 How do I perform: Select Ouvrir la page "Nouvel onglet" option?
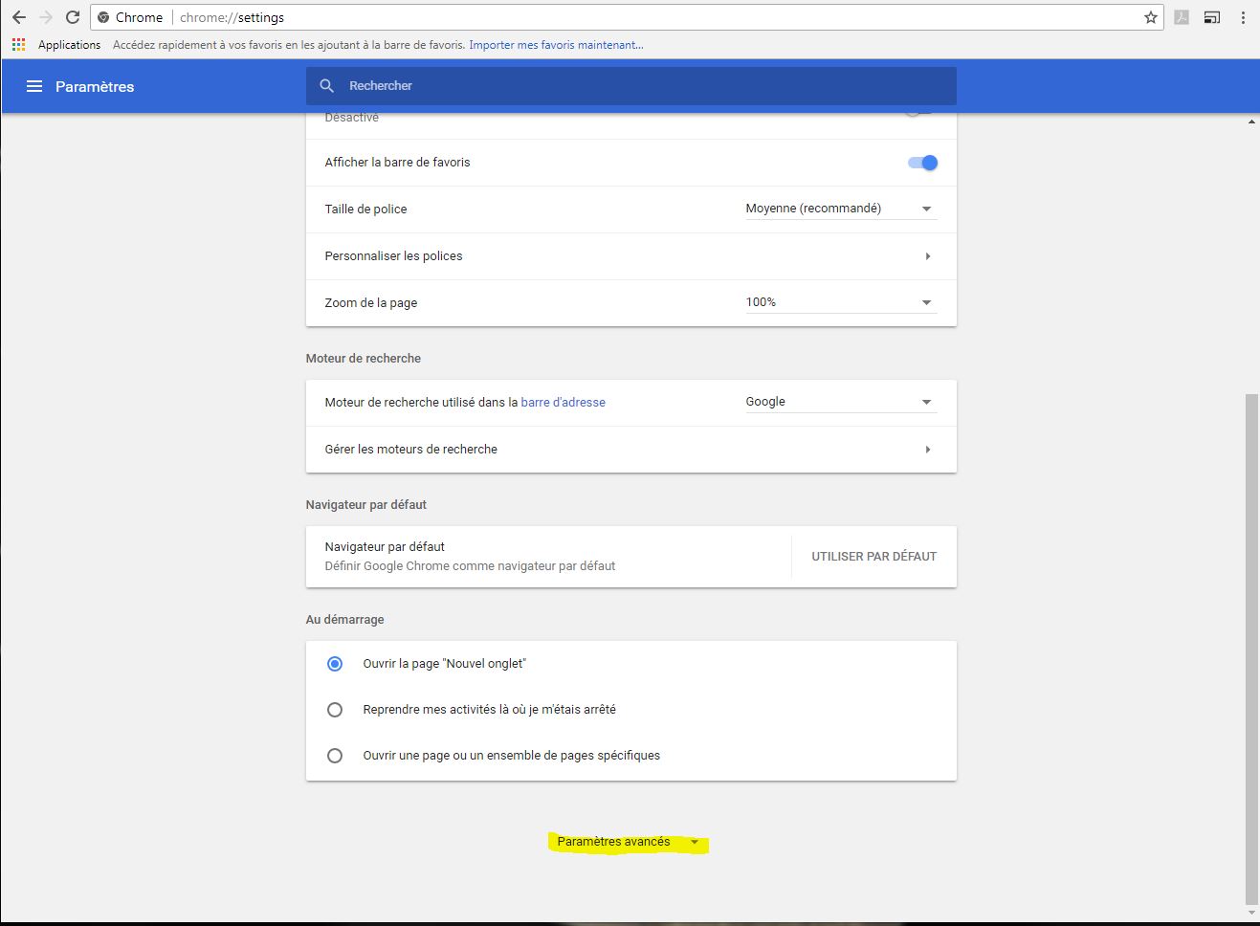(335, 664)
